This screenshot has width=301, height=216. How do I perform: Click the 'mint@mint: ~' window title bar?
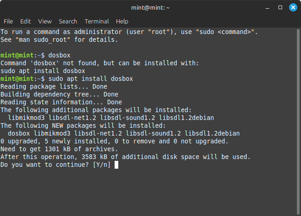150,8
